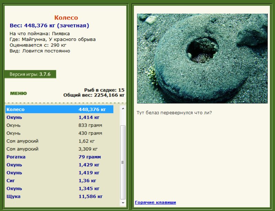This screenshot has width=275, height=211.
Task: Select the Сиг 1,36 кг entry
Action: click(x=59, y=180)
